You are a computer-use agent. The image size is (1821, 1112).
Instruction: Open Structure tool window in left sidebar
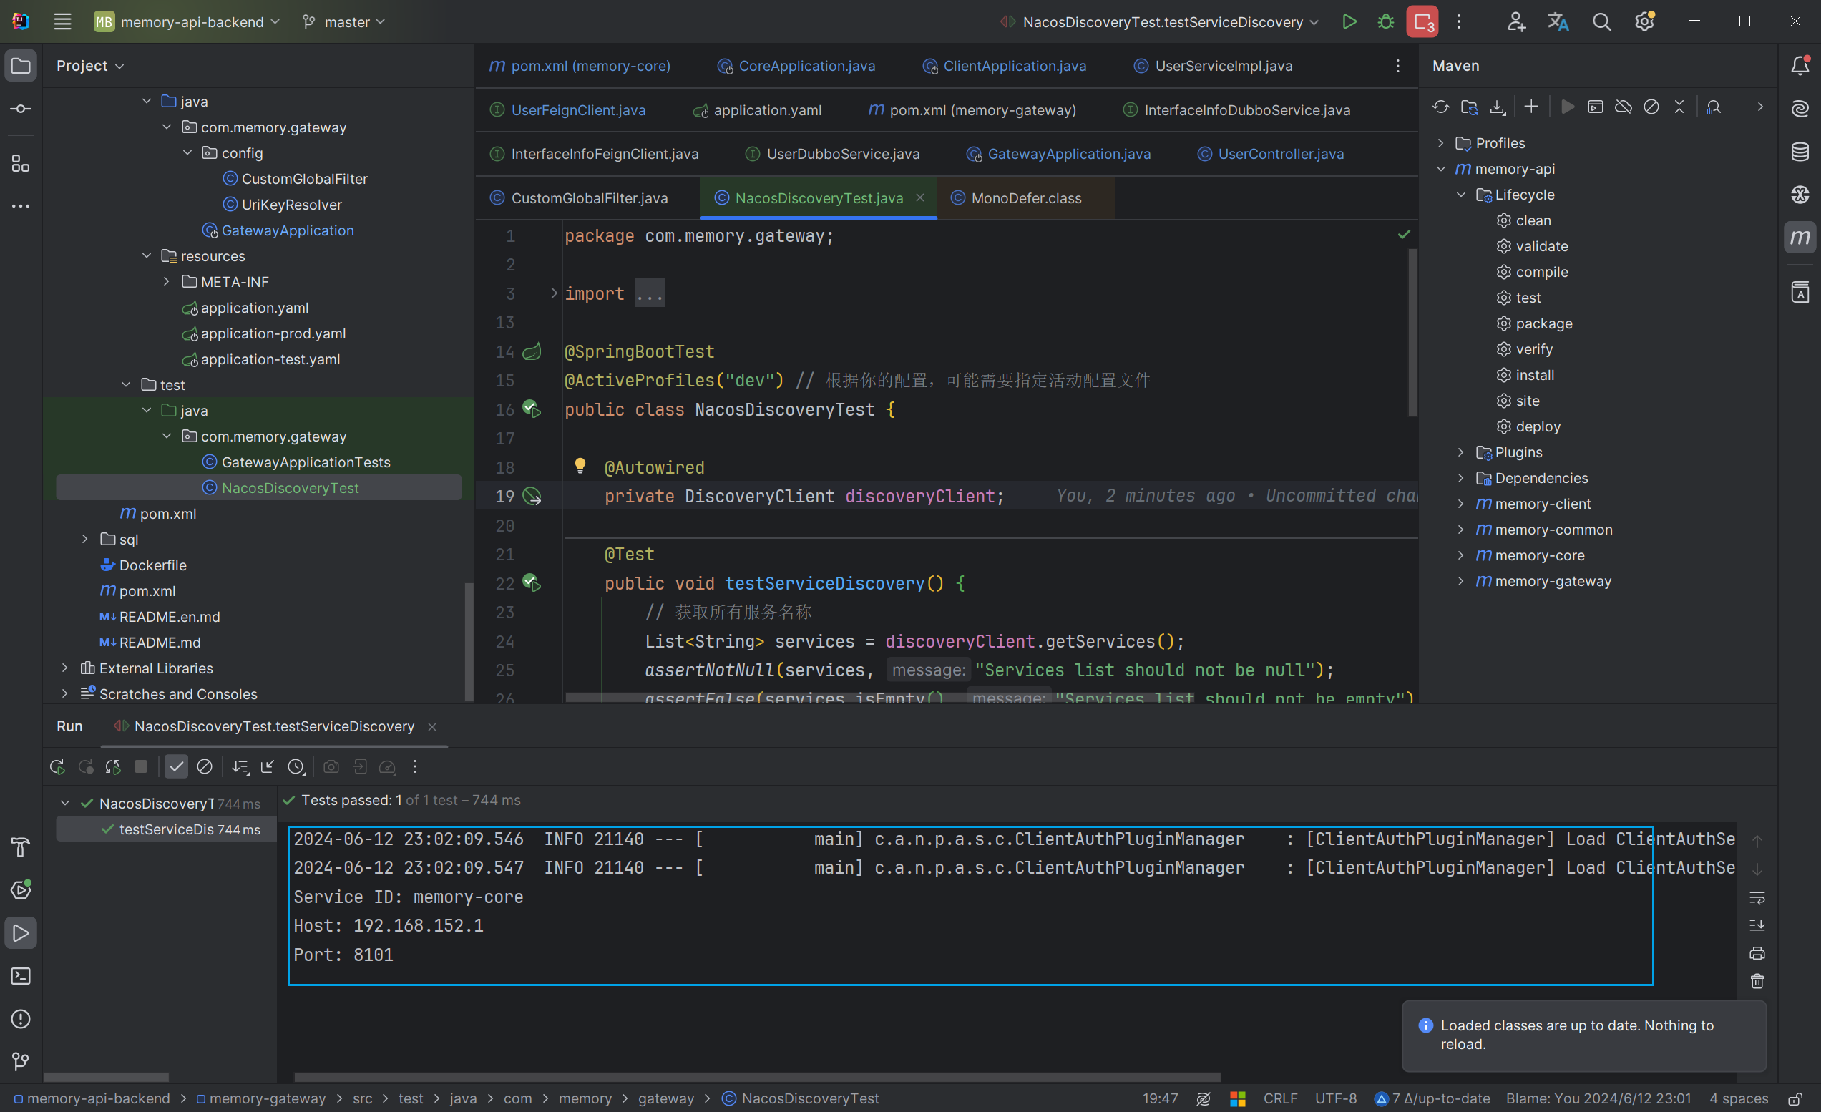click(x=21, y=163)
